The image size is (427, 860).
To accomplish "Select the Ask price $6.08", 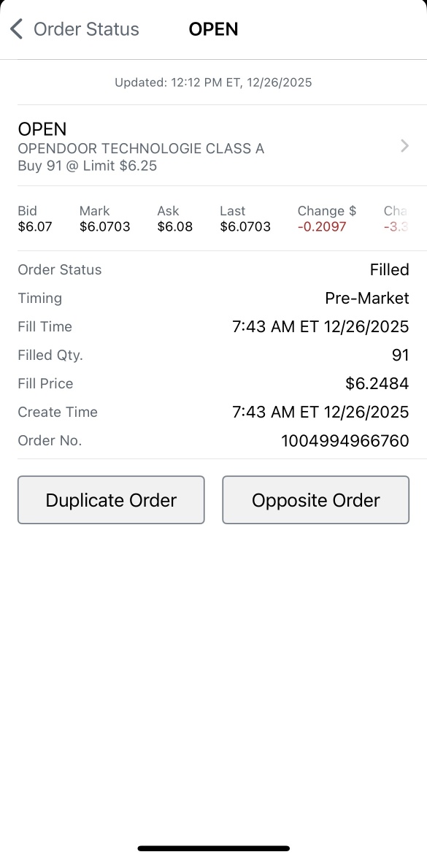I will tap(175, 226).
